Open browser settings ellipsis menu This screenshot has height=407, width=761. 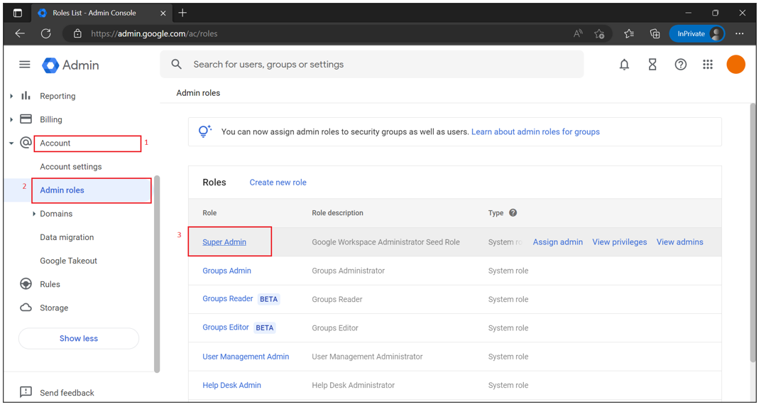(x=739, y=33)
